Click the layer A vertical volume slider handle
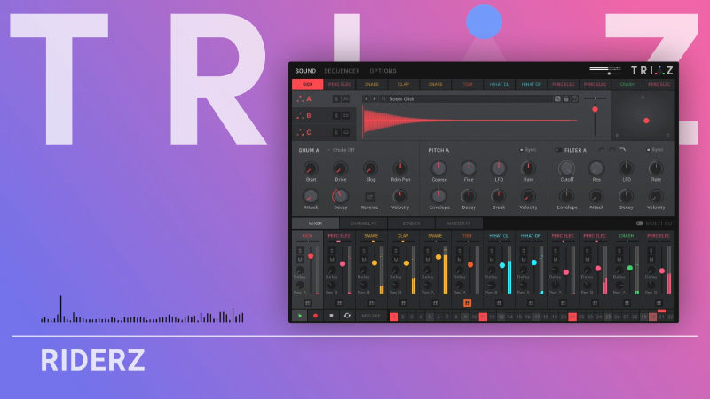710x399 pixels. tap(595, 109)
